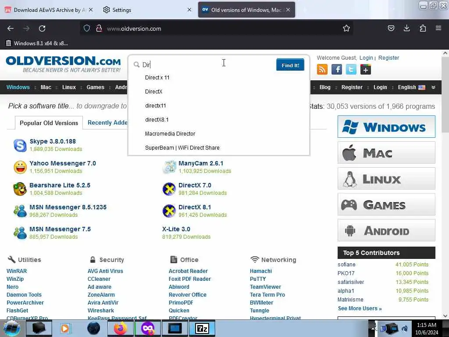Click the large Windows platform button
449x337 pixels.
click(386, 127)
